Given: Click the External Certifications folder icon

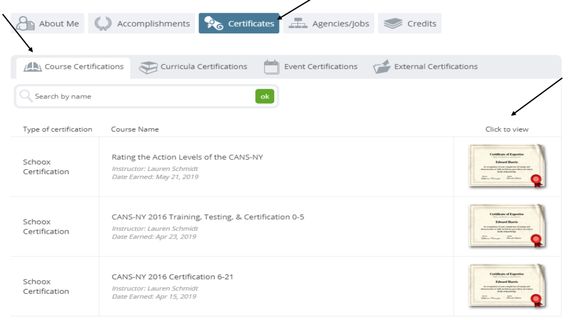Looking at the screenshot, I should pyautogui.click(x=381, y=67).
